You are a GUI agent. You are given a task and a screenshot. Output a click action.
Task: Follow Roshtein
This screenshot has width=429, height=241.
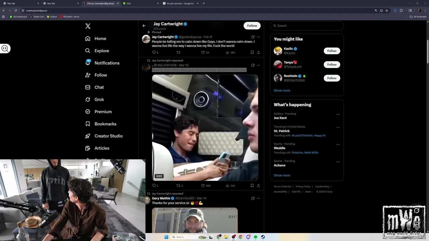[x=332, y=78]
